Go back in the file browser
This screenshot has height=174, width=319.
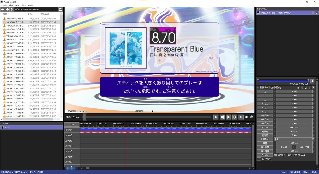[3, 10]
